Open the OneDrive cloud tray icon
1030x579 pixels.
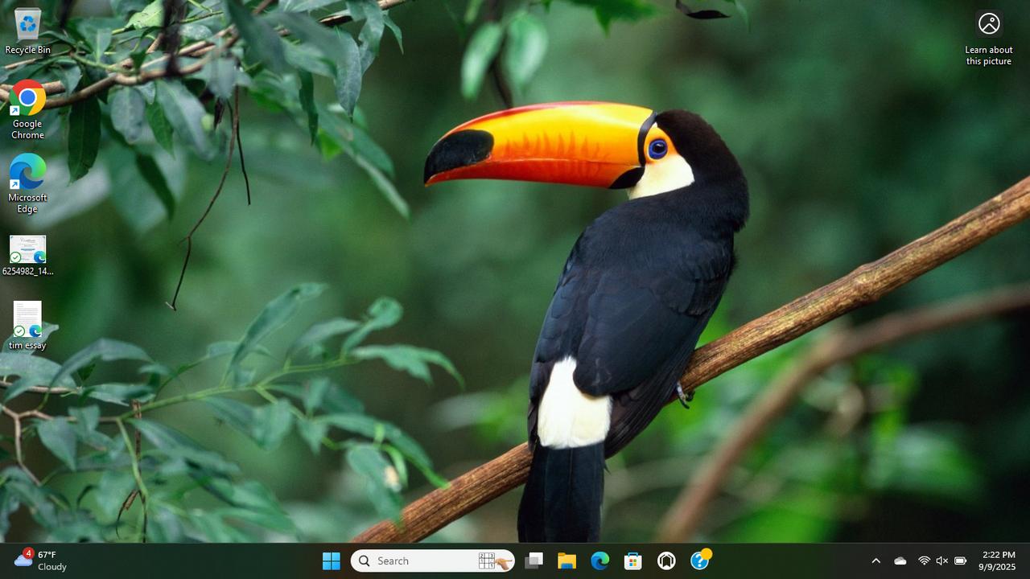[x=900, y=561]
